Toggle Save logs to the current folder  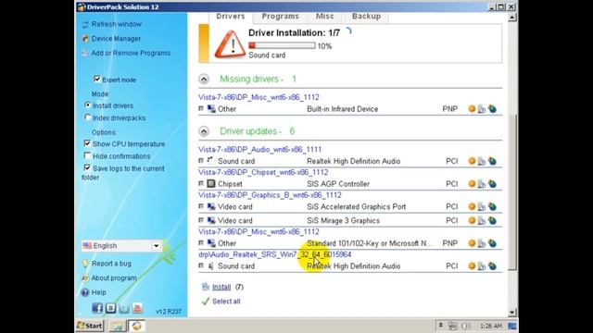point(87,167)
